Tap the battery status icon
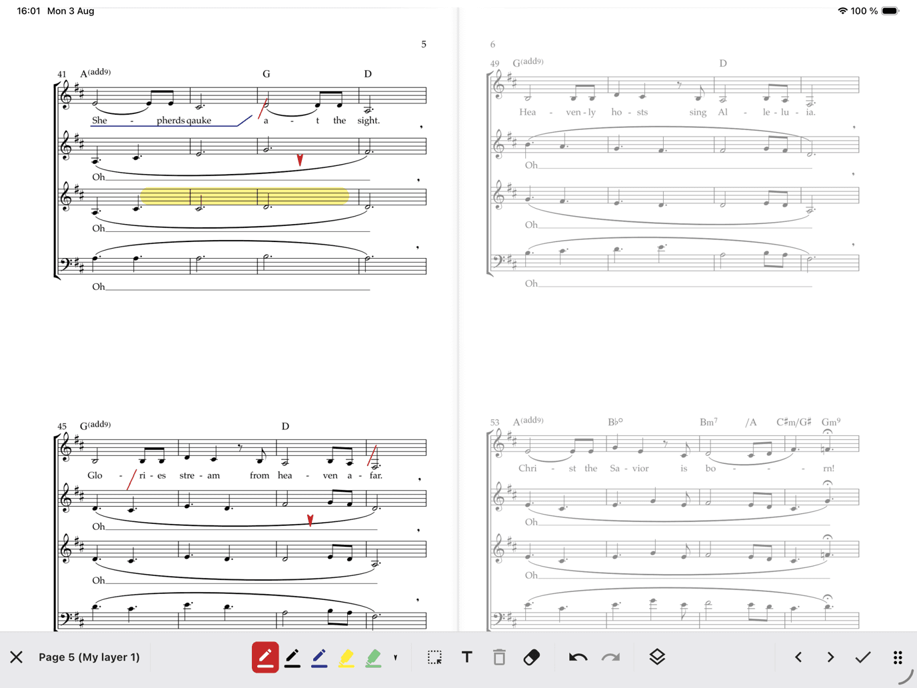This screenshot has height=688, width=917. (890, 11)
